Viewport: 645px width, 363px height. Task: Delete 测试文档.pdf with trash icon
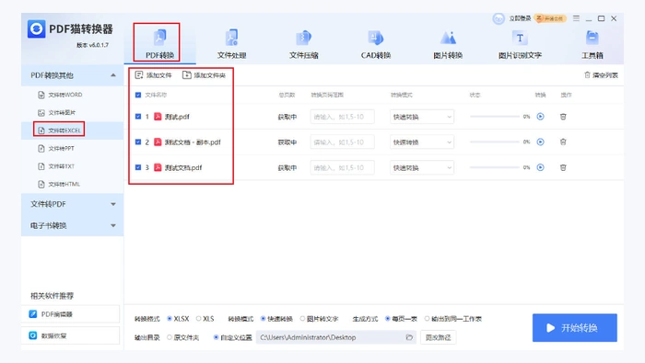click(563, 167)
